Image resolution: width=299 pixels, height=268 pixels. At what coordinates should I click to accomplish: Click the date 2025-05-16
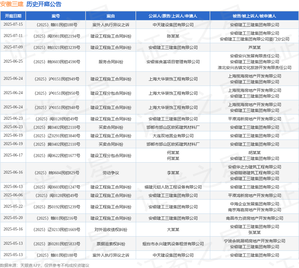pyautogui.click(x=13, y=229)
